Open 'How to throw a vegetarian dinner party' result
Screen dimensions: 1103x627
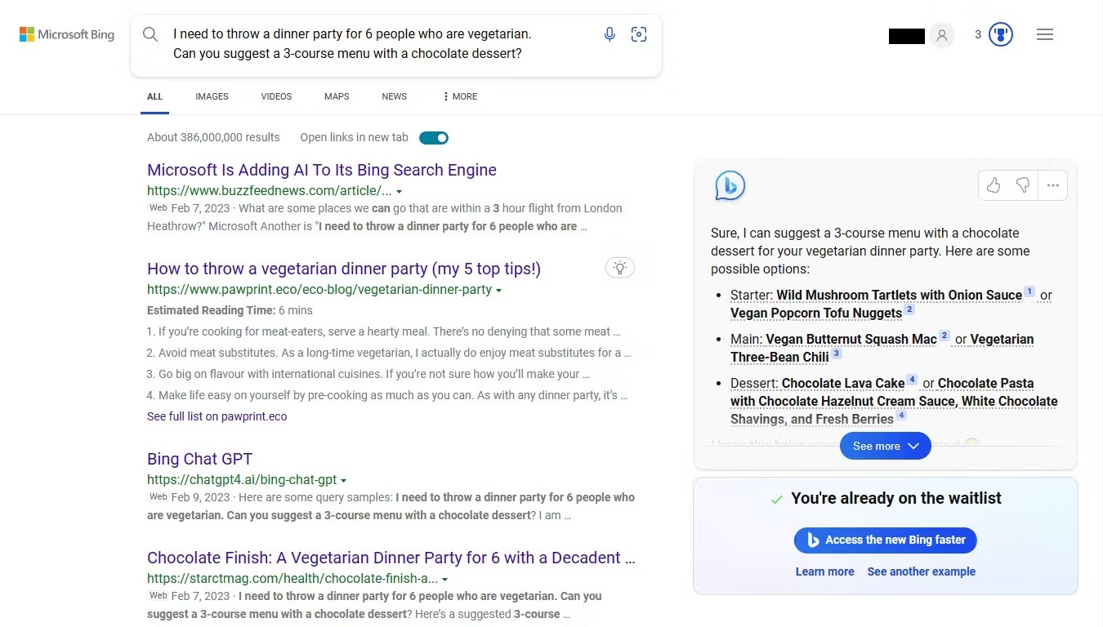click(x=344, y=269)
